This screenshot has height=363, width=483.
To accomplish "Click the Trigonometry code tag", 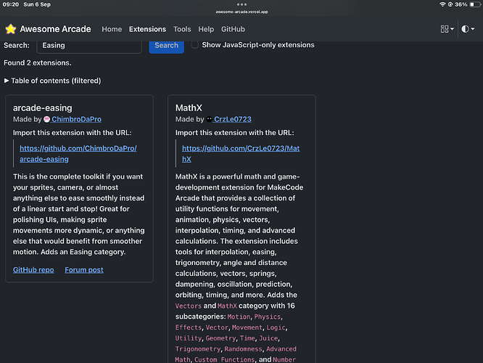I will point(198,349).
